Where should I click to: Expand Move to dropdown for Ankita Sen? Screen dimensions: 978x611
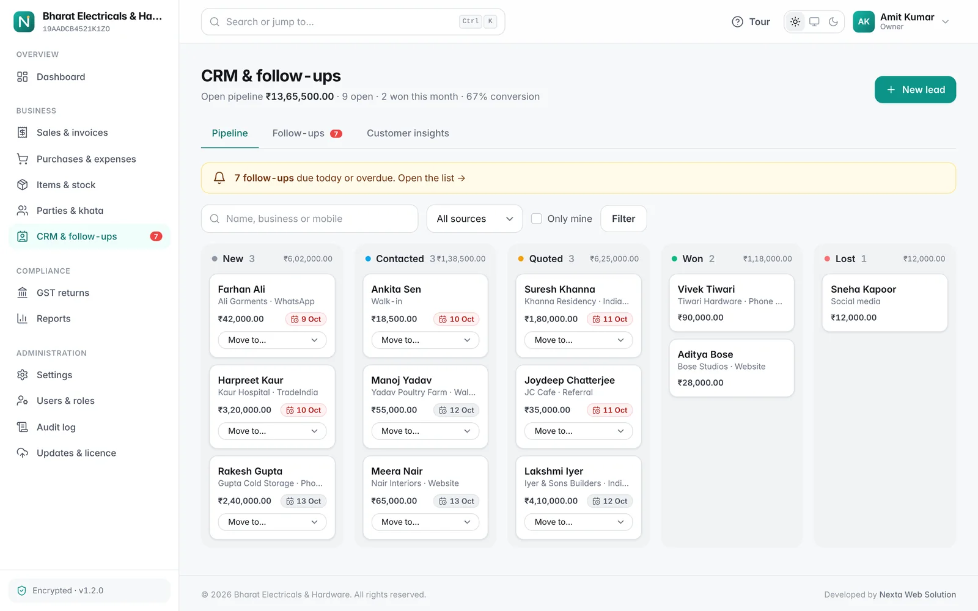pos(425,340)
